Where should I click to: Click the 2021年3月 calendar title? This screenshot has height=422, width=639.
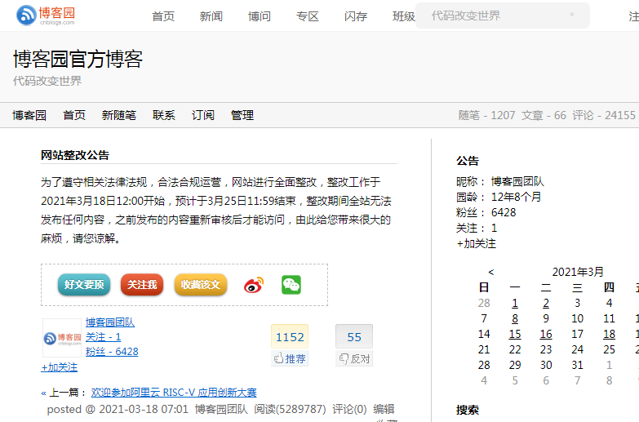coord(578,272)
